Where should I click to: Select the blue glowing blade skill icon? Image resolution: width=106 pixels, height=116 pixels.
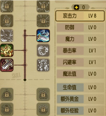[x=43, y=36]
